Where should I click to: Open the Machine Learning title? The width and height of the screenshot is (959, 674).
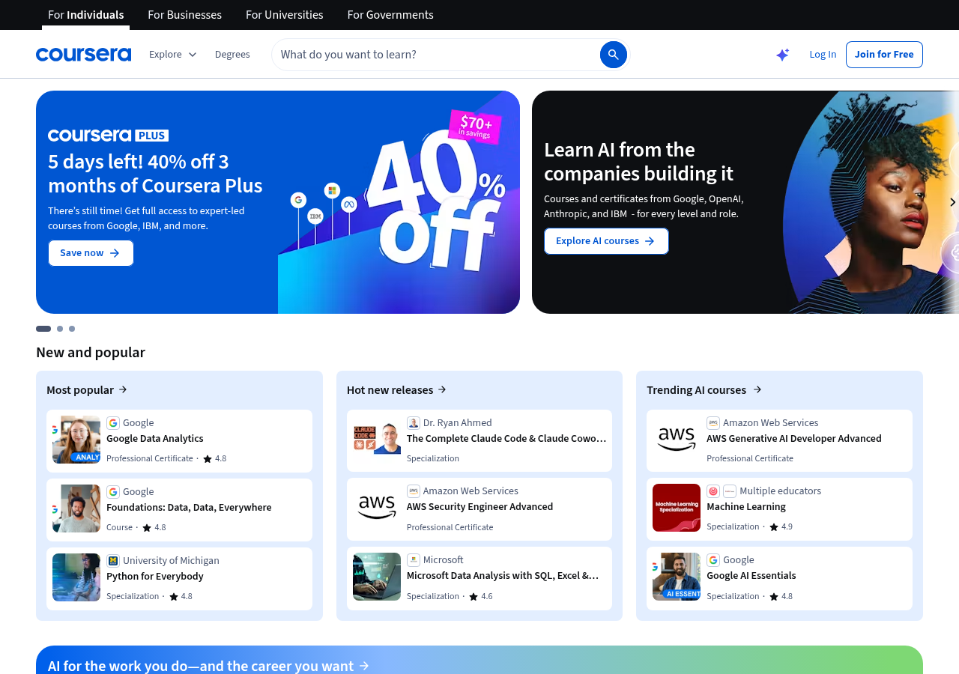(746, 507)
